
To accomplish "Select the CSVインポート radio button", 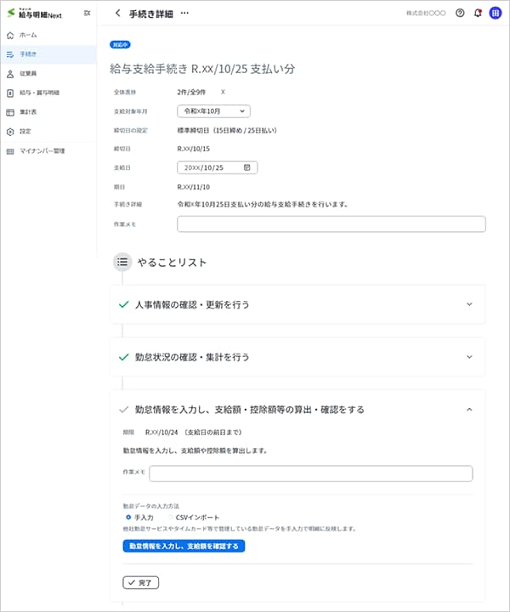I will pyautogui.click(x=170, y=517).
